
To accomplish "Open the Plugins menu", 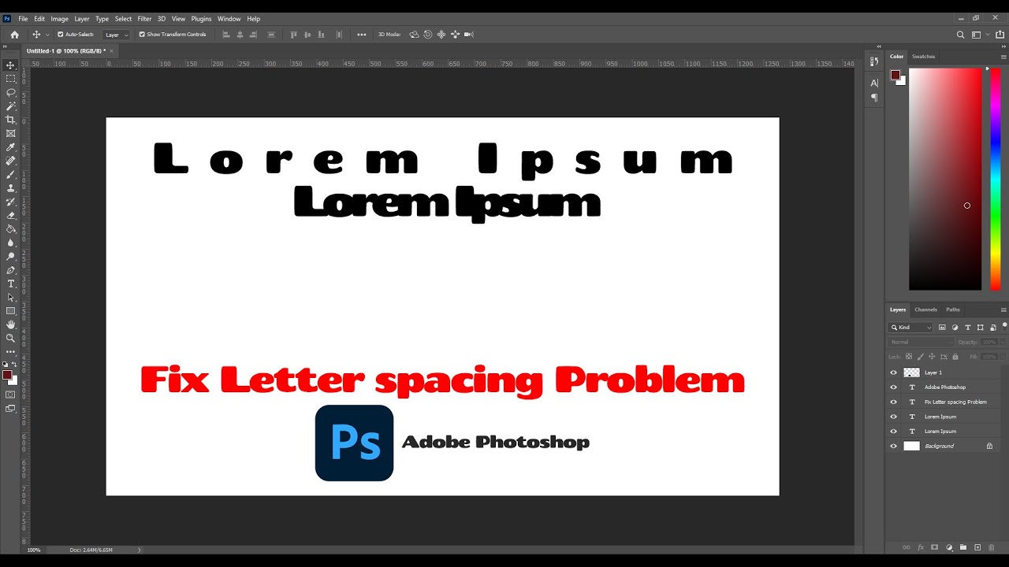I will [x=201, y=19].
